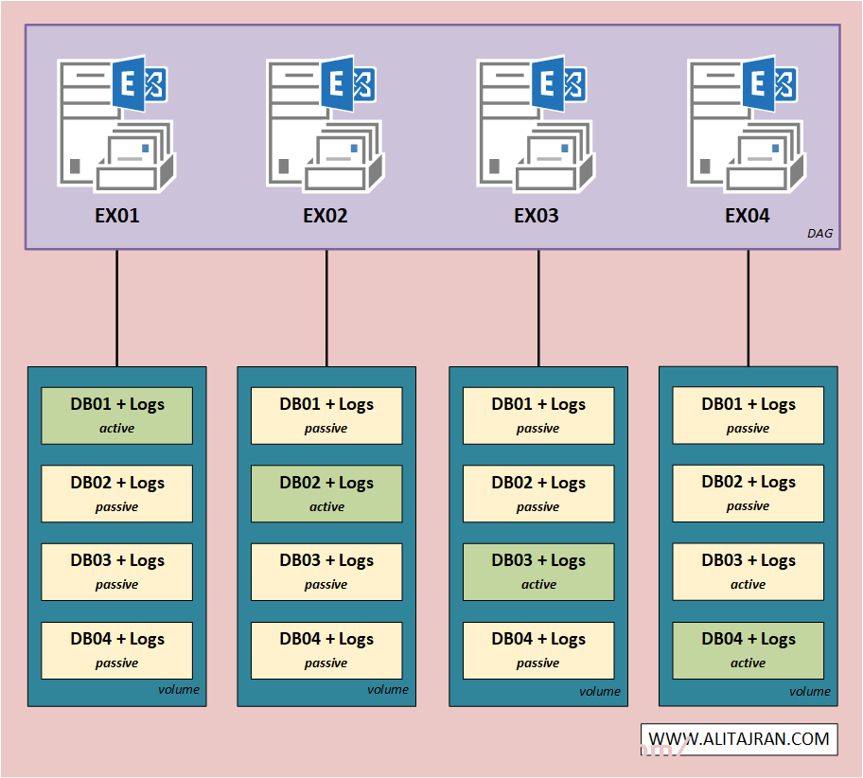Image resolution: width=863 pixels, height=778 pixels.
Task: Click passive DB01 + Logs box under EX04
Action: 749,416
